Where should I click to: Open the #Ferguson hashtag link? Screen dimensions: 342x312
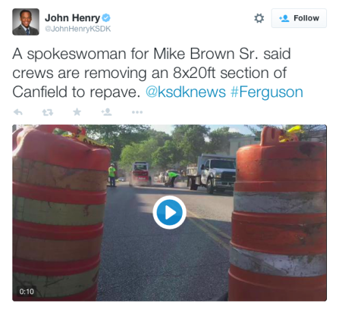pyautogui.click(x=267, y=92)
